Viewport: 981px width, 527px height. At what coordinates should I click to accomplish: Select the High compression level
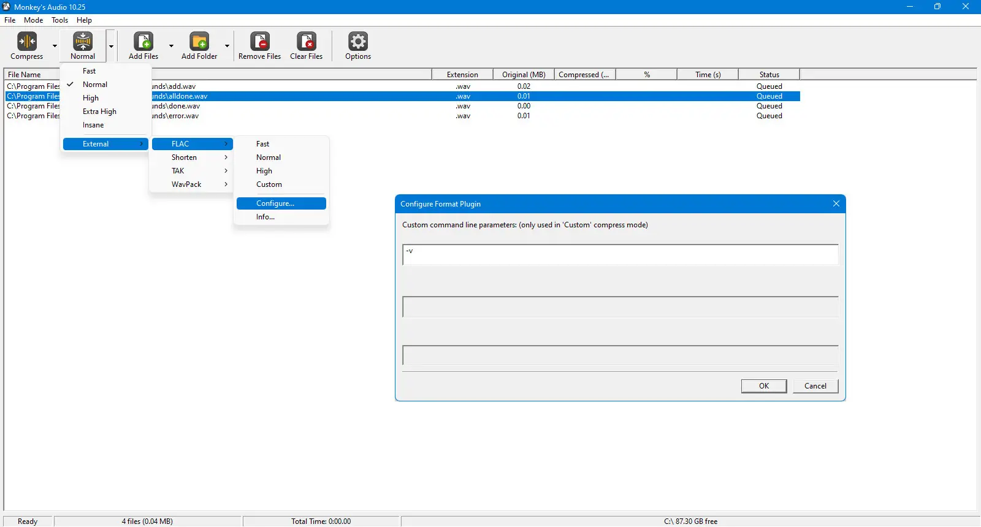click(x=105, y=98)
